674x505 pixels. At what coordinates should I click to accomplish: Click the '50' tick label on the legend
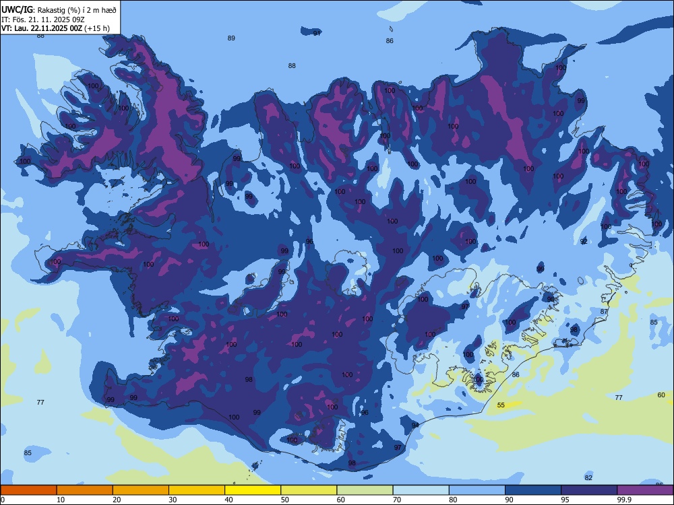point(284,500)
